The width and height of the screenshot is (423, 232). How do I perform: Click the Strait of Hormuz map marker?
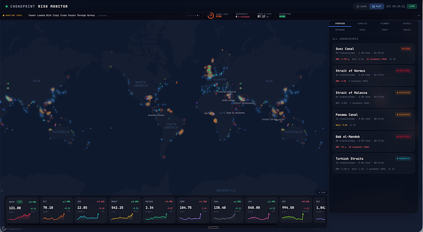point(244,99)
